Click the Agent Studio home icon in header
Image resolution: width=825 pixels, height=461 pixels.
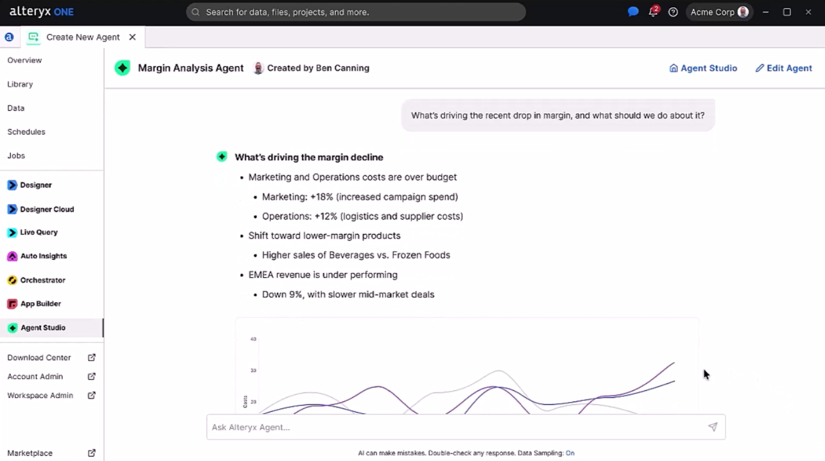click(674, 68)
